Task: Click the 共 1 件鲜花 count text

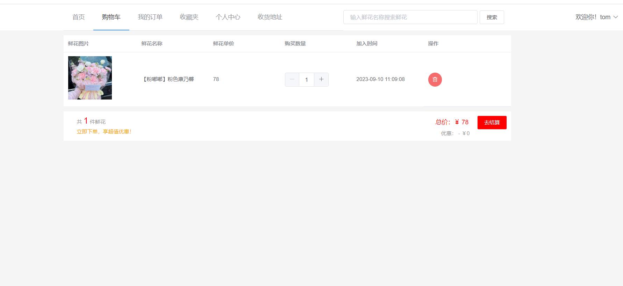Action: (x=91, y=121)
